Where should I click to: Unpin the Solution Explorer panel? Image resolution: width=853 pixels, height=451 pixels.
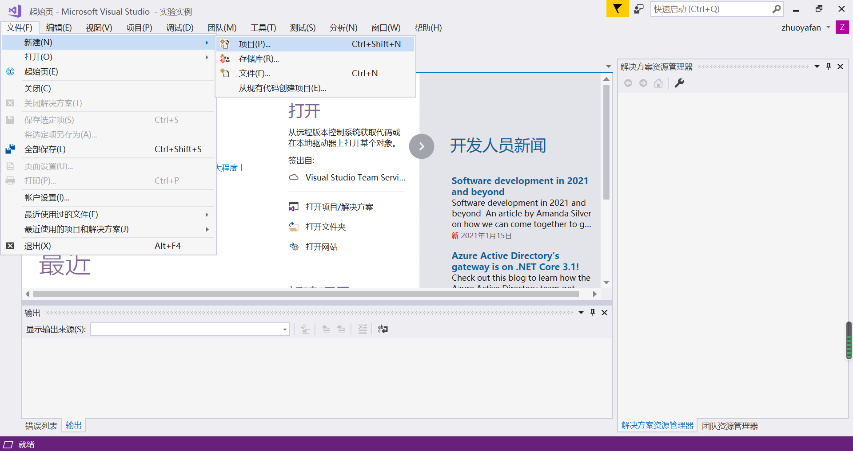(x=828, y=66)
